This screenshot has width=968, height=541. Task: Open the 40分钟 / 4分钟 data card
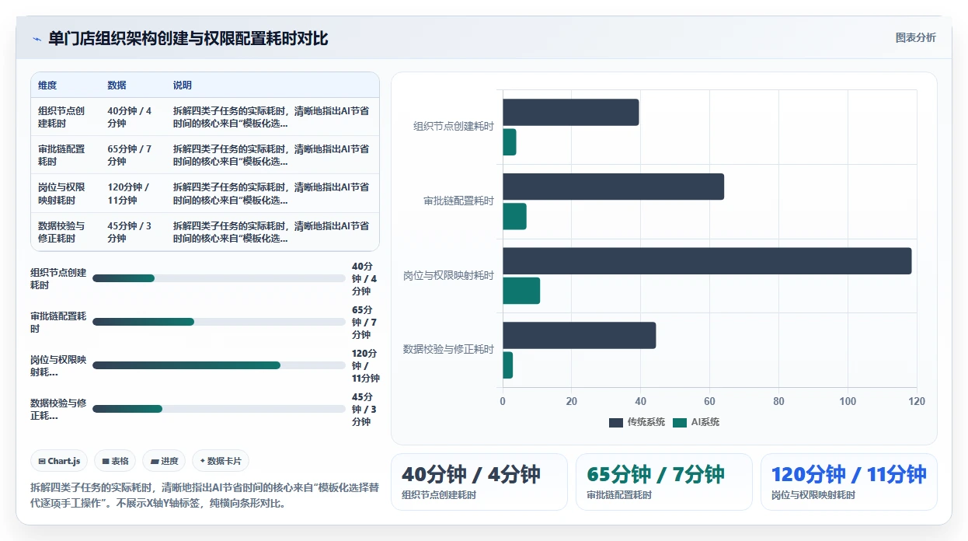pos(479,482)
